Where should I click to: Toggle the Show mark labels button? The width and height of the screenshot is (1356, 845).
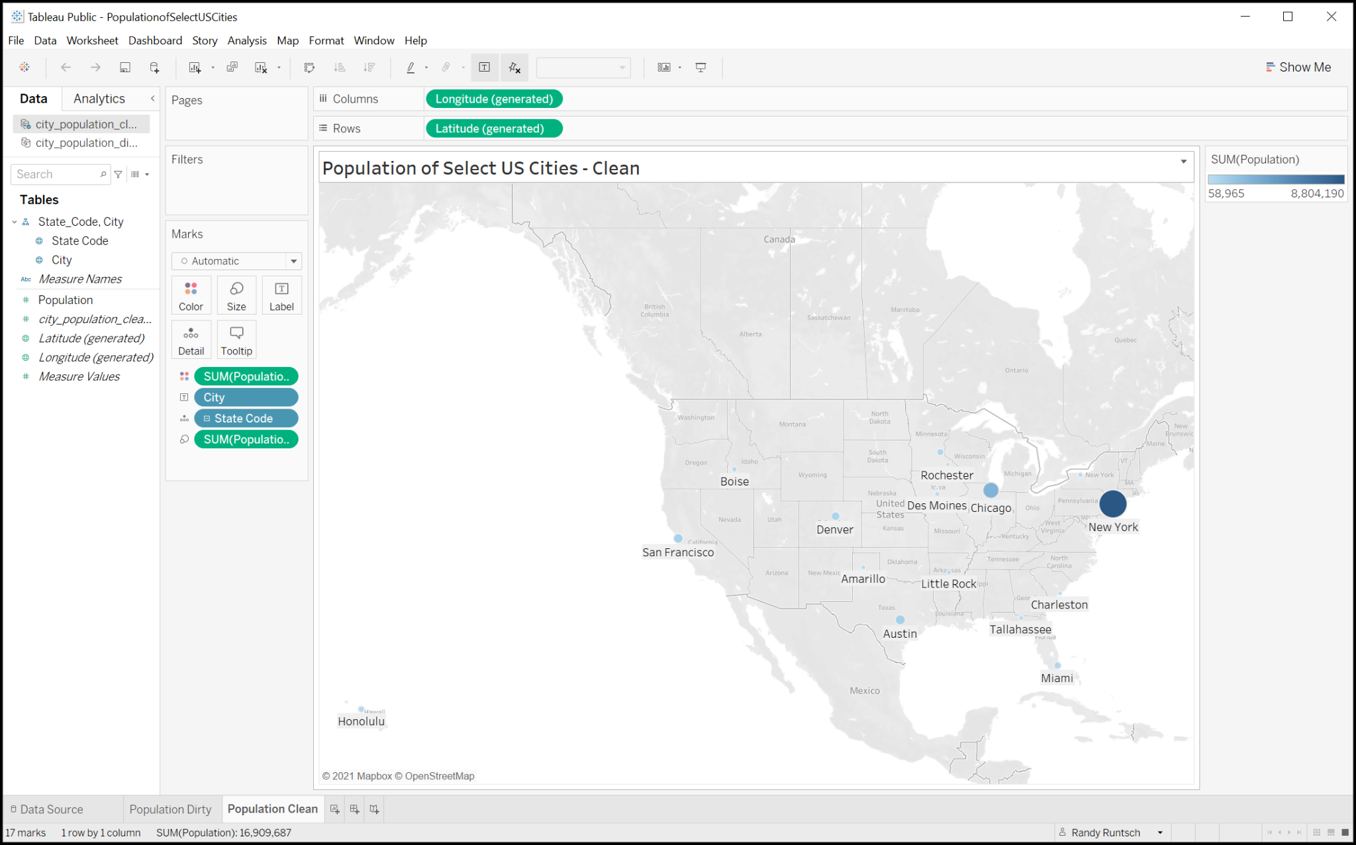click(485, 68)
